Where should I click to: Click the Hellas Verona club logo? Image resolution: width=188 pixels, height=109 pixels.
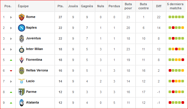coord(21,71)
